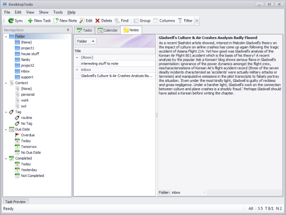The height and width of the screenshot is (215, 286).
Task: Open the Edit menu
Action: 18,12
